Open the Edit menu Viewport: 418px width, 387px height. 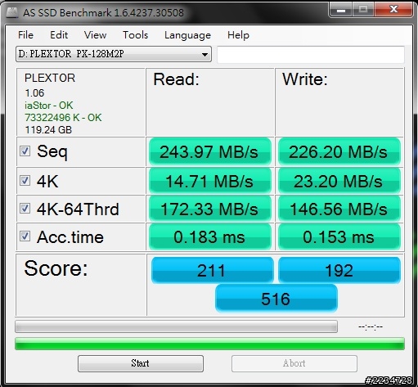coord(59,35)
